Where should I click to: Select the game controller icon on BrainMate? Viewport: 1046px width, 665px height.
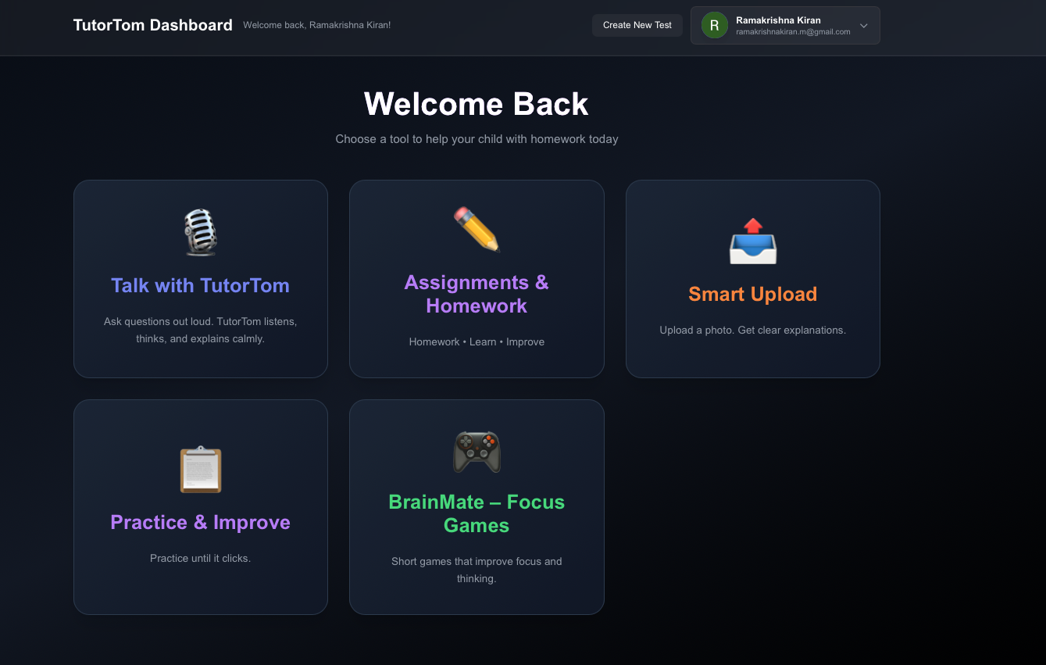477,450
